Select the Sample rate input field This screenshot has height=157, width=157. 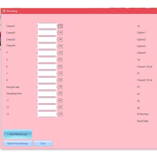(x=47, y=87)
